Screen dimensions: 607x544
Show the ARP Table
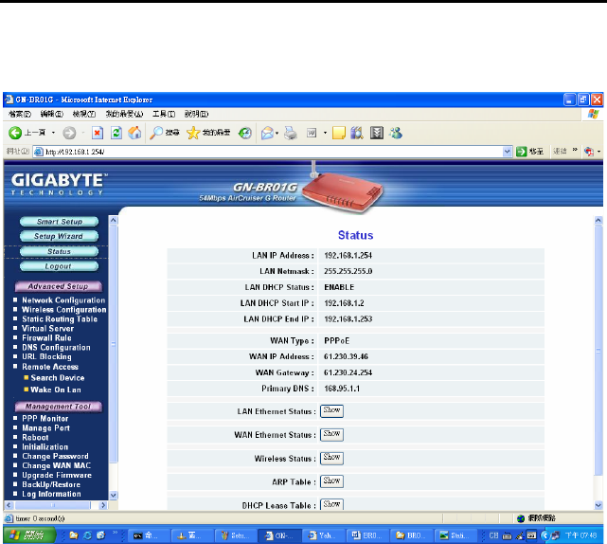[x=331, y=481]
